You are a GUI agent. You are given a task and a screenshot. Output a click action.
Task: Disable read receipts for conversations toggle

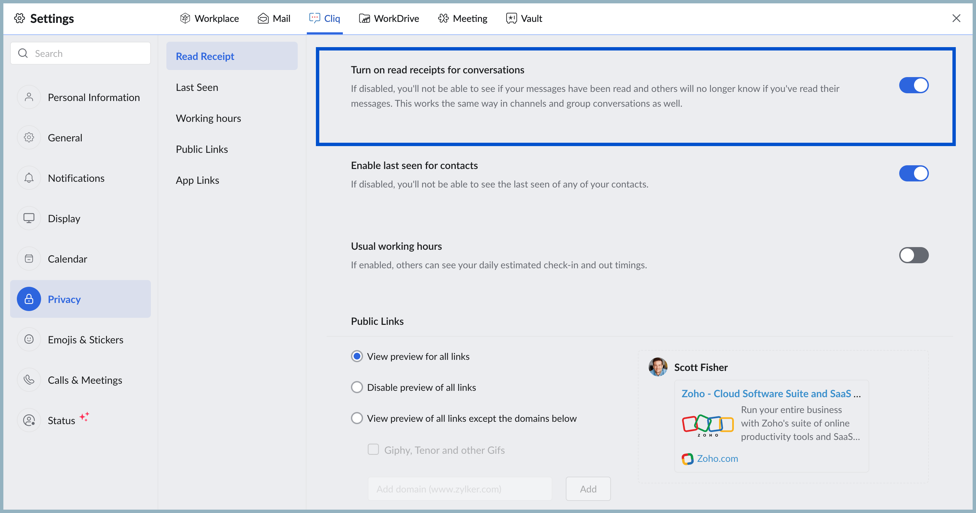[x=913, y=85]
